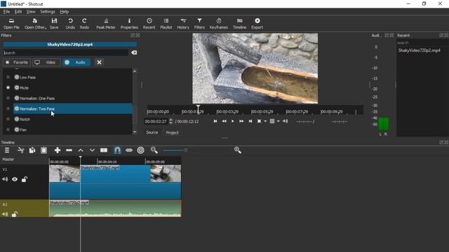Play the video in the preview
The width and height of the screenshot is (449, 252).
point(232,121)
